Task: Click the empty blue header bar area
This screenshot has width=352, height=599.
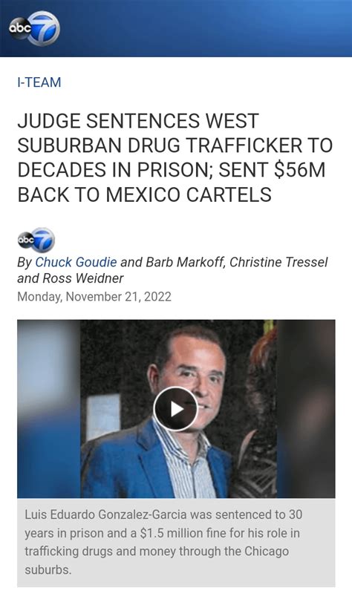Action: (206, 29)
